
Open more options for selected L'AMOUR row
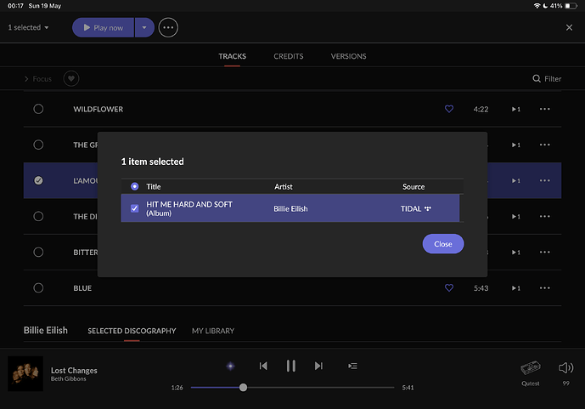pyautogui.click(x=545, y=180)
